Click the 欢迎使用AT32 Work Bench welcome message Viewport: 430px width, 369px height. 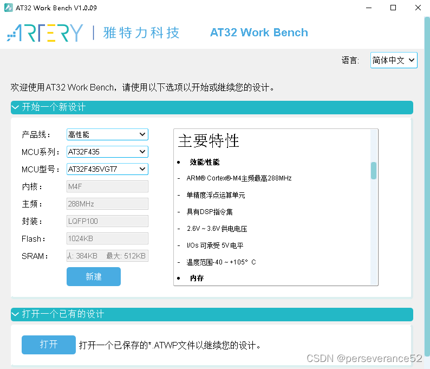142,88
